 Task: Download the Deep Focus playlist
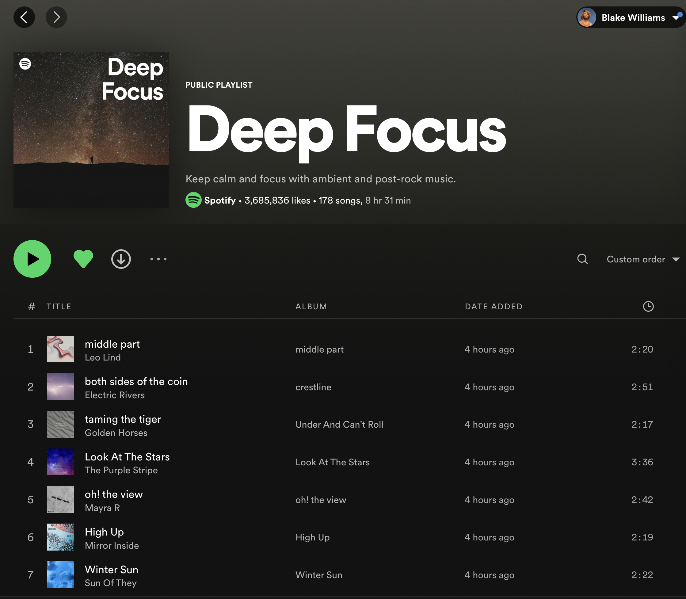click(x=121, y=259)
